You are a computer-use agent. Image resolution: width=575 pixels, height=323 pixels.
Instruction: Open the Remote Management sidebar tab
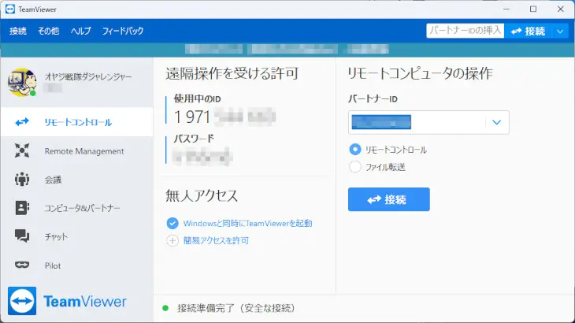(x=76, y=150)
